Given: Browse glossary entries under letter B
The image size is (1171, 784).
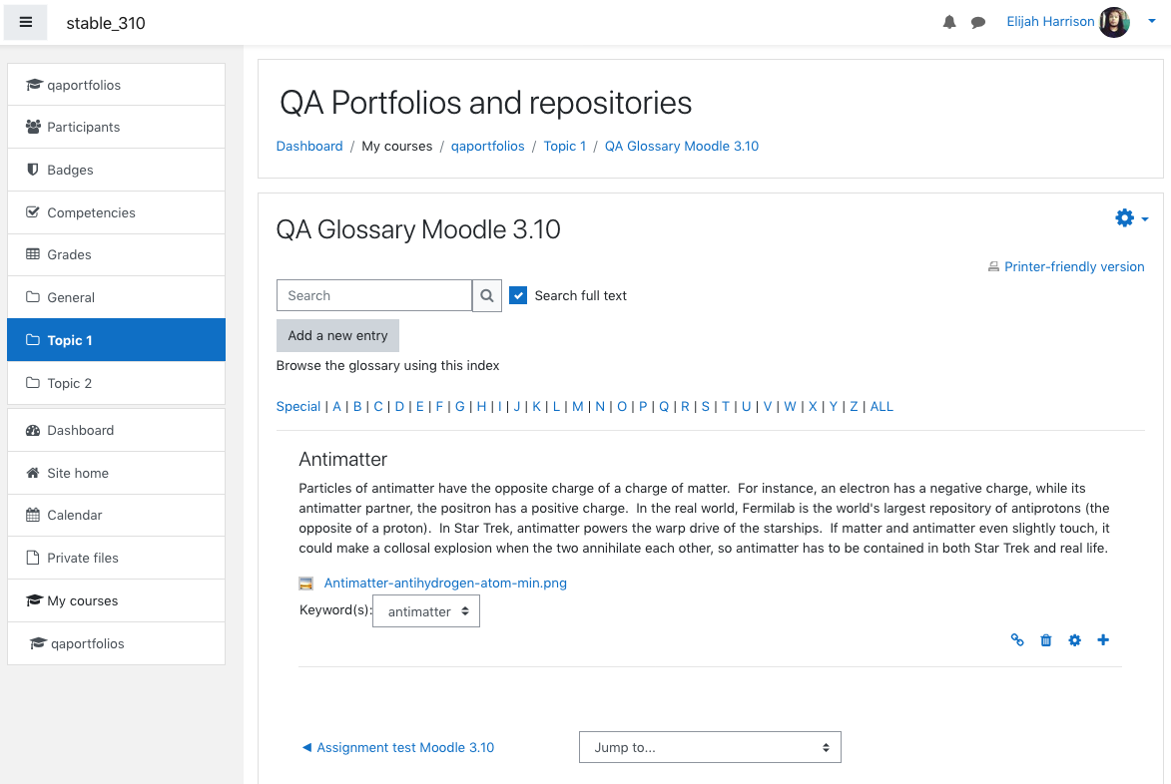Looking at the screenshot, I should [357, 407].
